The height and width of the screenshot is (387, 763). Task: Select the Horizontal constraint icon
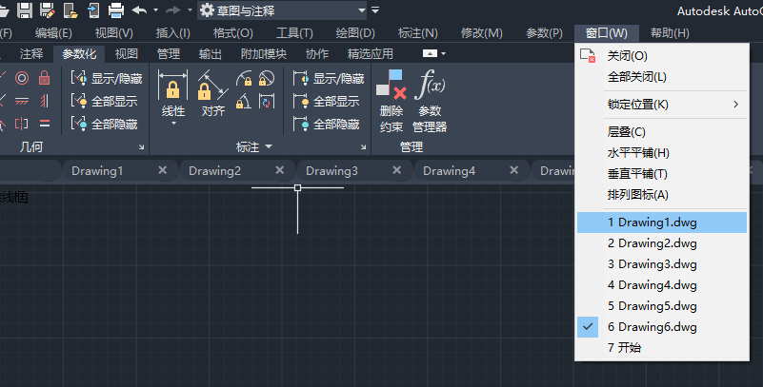pos(22,101)
